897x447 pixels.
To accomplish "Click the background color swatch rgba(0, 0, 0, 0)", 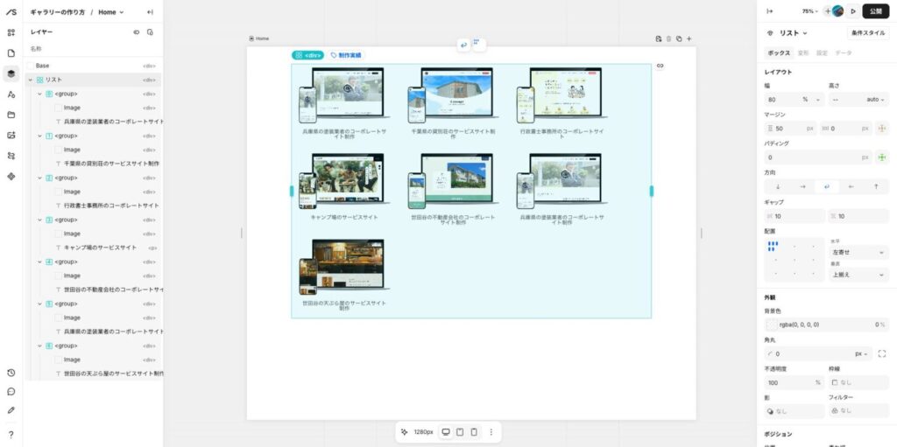I will 772,325.
